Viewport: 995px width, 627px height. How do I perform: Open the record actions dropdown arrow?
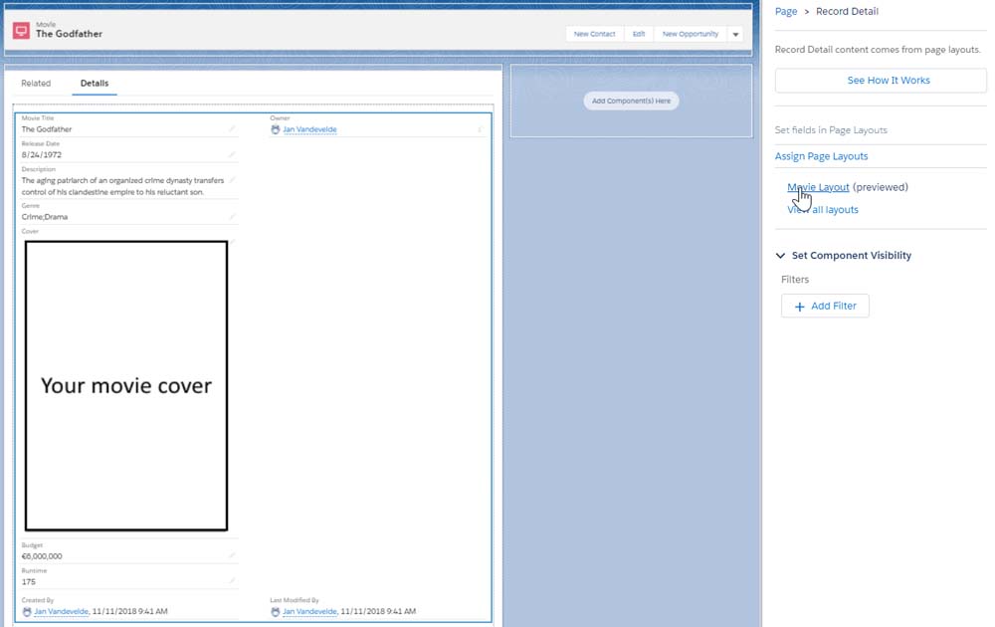(x=735, y=34)
